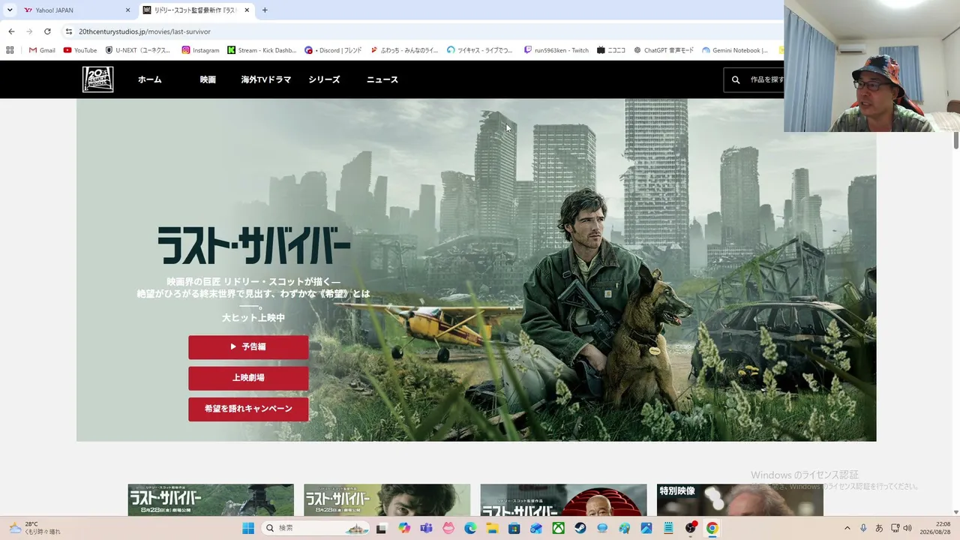Open Microsoft Edge from the taskbar

(x=470, y=528)
